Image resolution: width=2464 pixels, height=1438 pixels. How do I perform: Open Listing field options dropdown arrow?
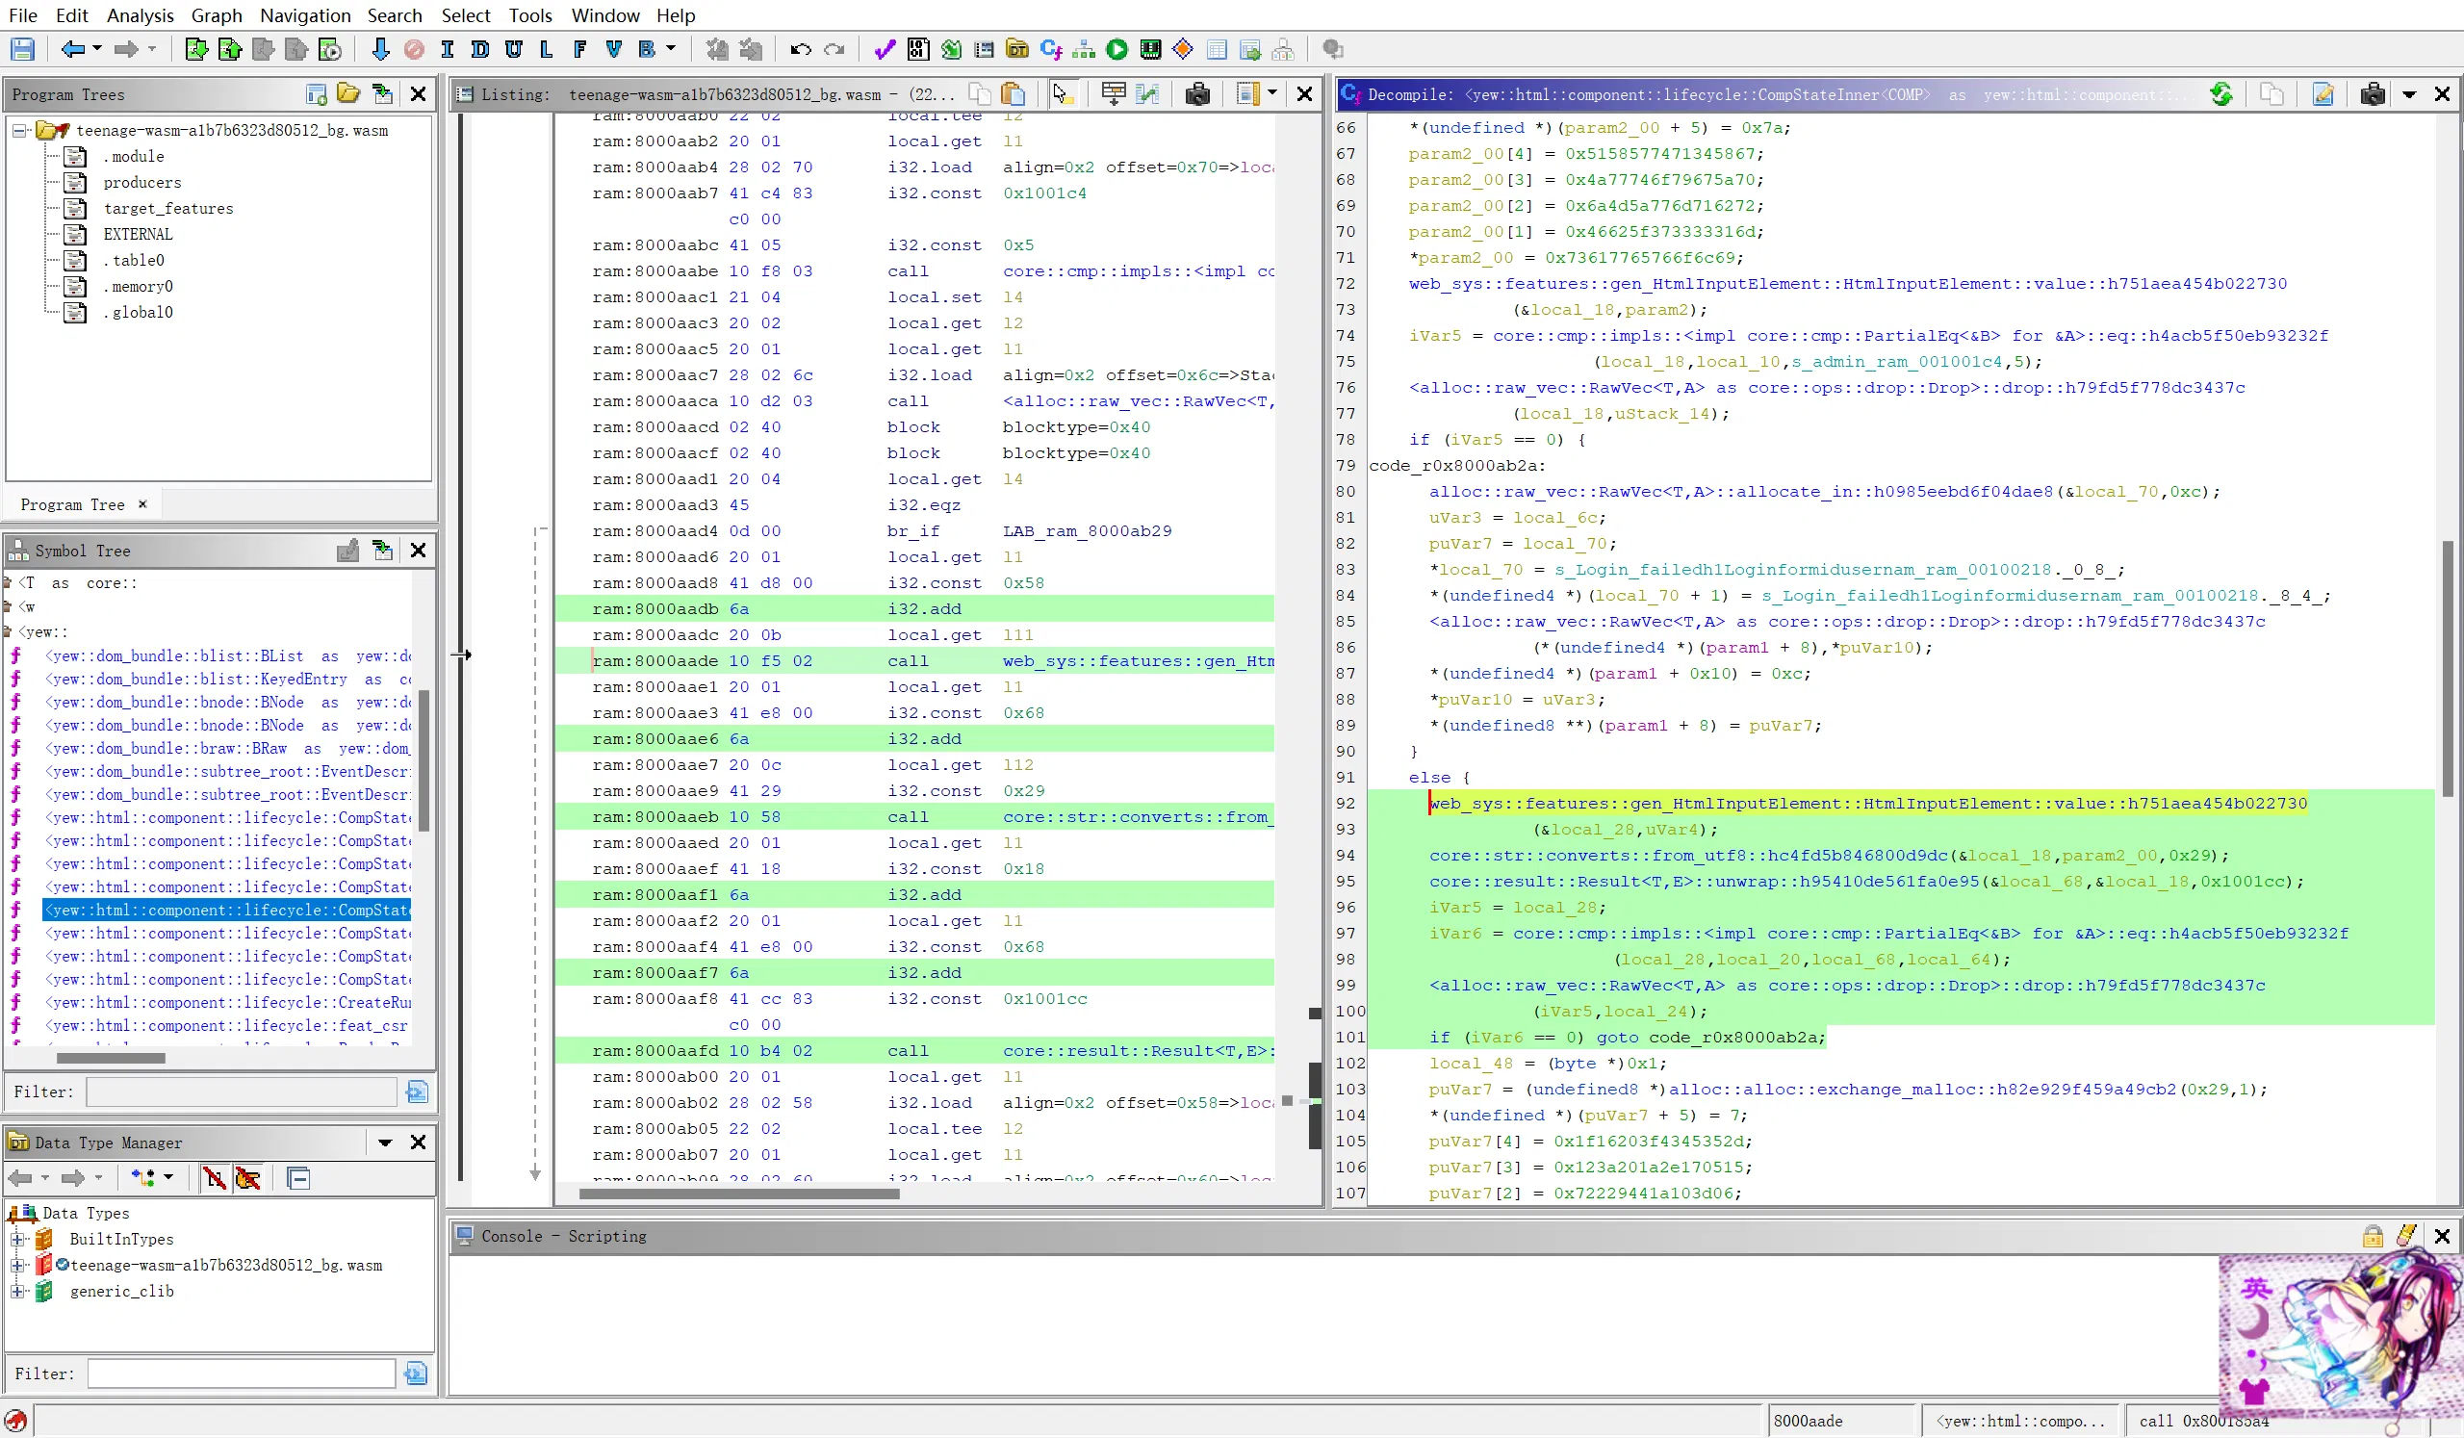tap(1272, 94)
